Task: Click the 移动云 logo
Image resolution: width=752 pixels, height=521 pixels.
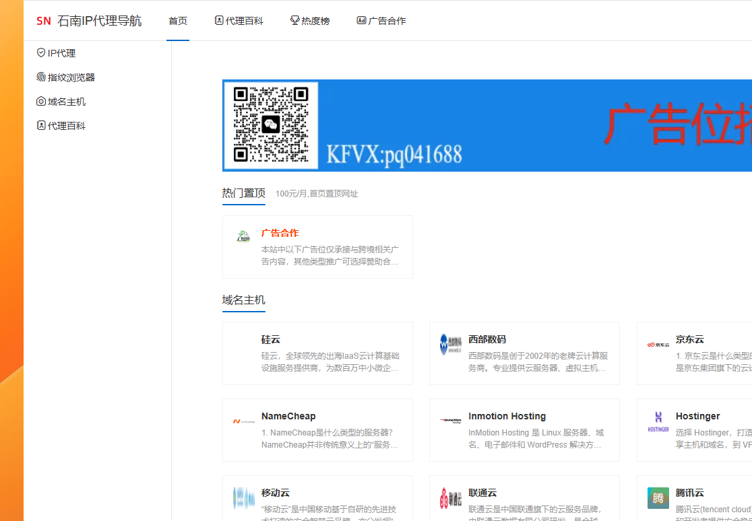Action: pyautogui.click(x=243, y=498)
